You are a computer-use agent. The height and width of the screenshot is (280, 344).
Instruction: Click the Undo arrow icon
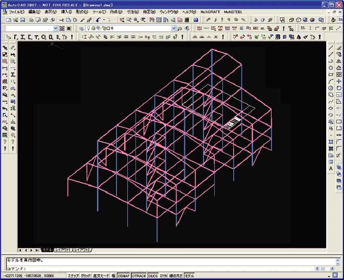[x=98, y=20]
